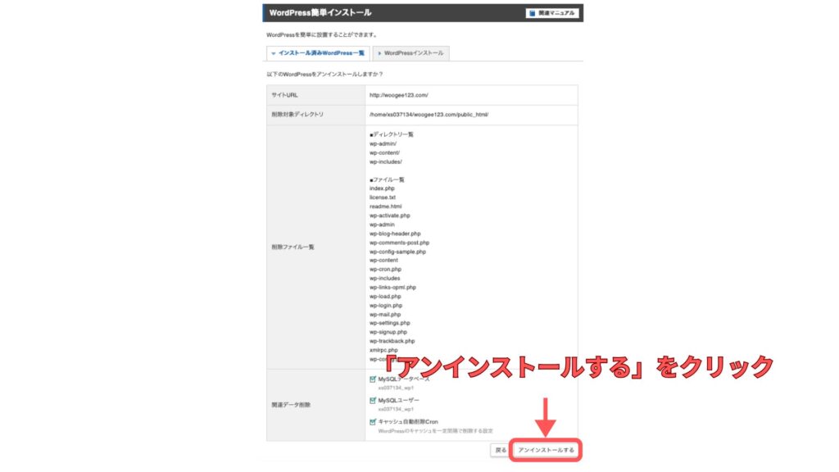The width and height of the screenshot is (839, 472).
Task: Click the book icon beside 関連マニュアル
Action: [x=532, y=13]
